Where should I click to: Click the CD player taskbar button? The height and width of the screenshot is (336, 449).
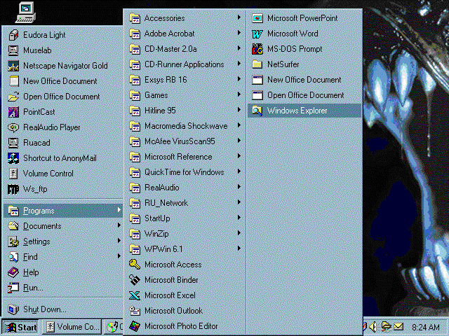click(x=114, y=327)
